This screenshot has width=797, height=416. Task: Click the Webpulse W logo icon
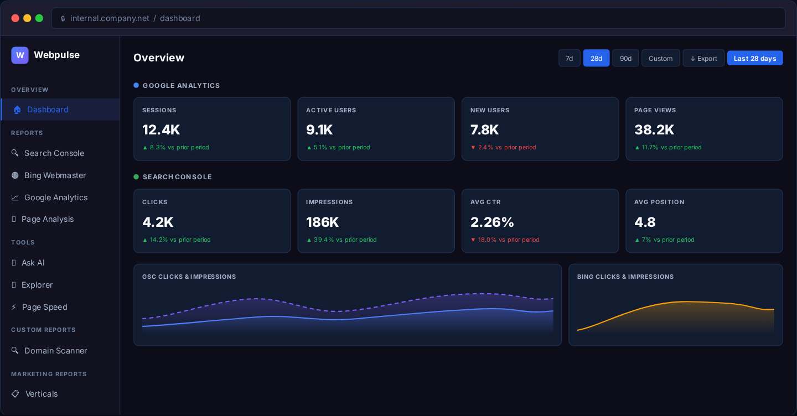point(20,55)
